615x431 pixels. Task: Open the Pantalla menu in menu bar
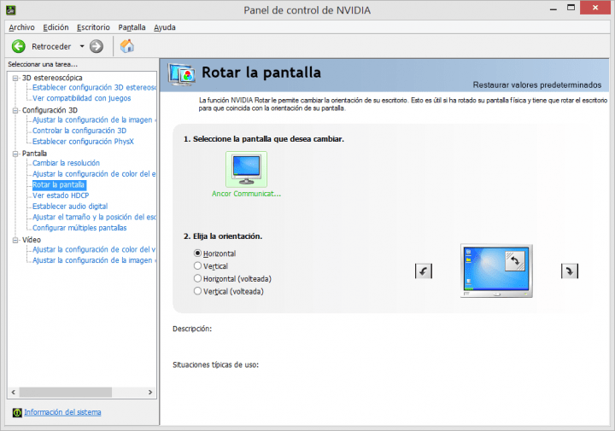coord(132,27)
